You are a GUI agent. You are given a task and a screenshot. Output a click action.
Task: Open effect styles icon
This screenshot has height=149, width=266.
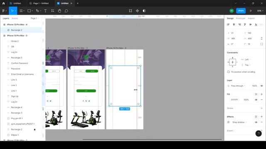pyautogui.click(x=256, y=117)
